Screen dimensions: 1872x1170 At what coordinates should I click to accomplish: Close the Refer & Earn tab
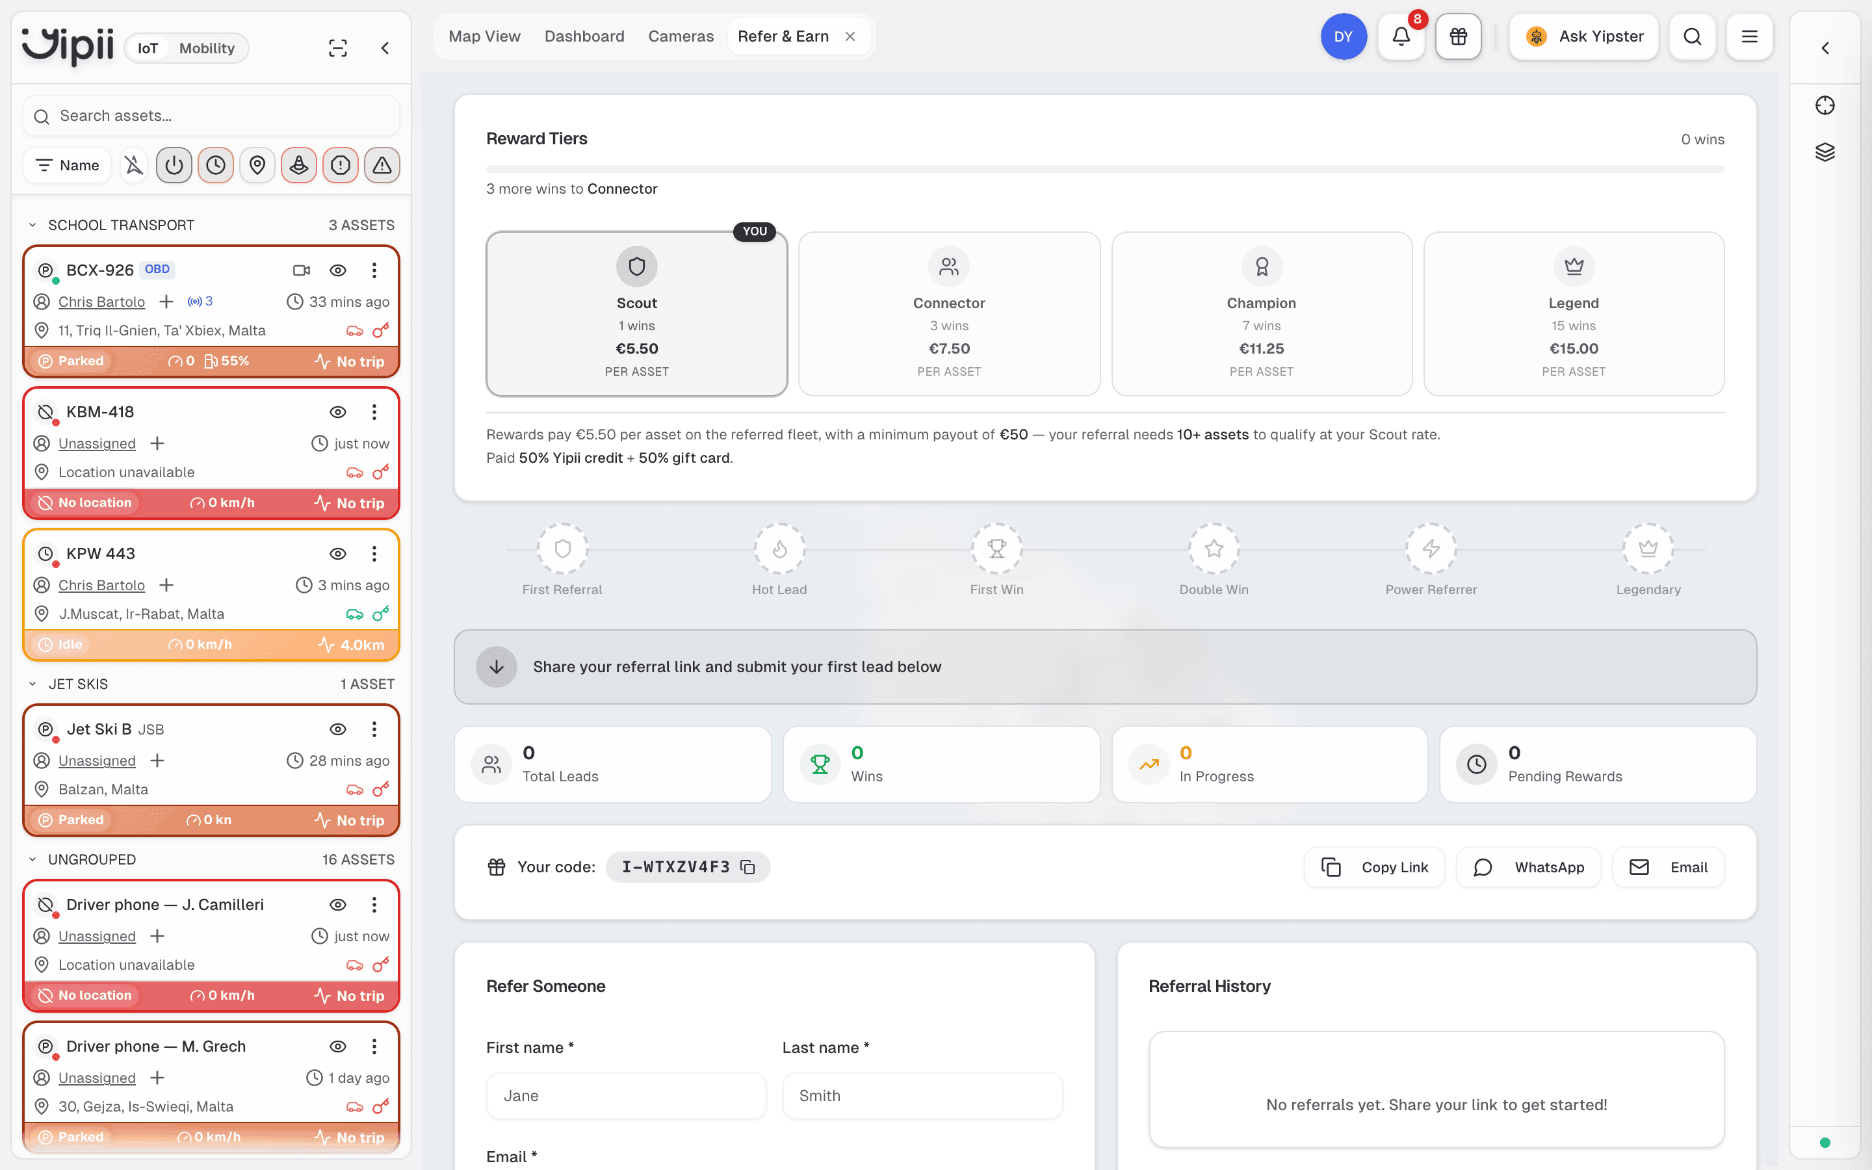tap(850, 36)
